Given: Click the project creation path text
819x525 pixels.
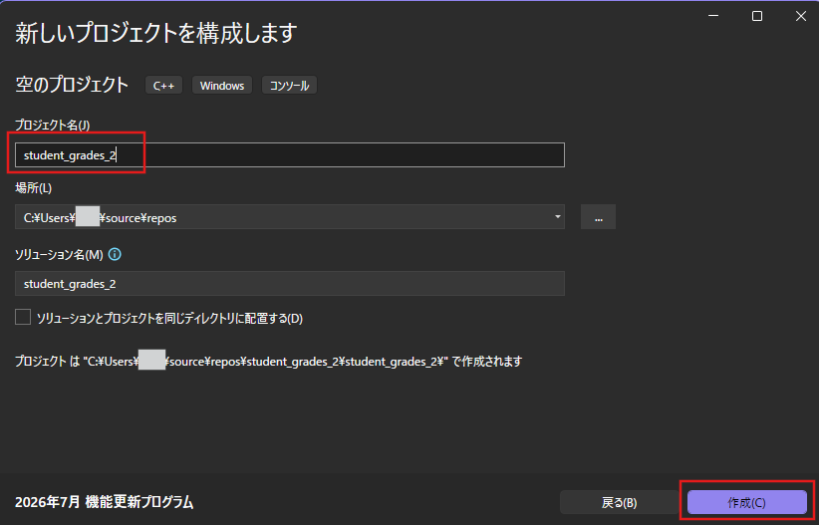Looking at the screenshot, I should pyautogui.click(x=268, y=361).
